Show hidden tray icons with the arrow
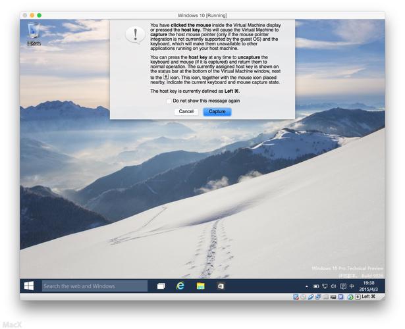 (x=307, y=286)
